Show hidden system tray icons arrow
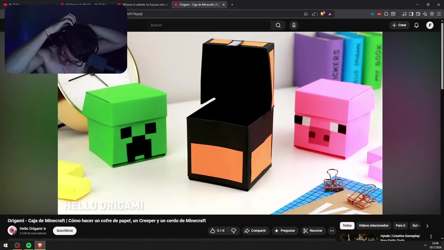 click(425, 245)
